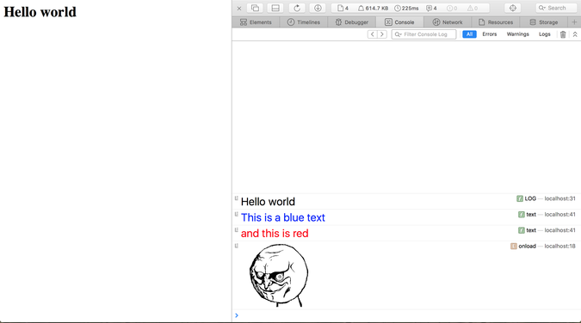Toggle the Errors console filter
Screen dimensions: 581x323
click(490, 34)
